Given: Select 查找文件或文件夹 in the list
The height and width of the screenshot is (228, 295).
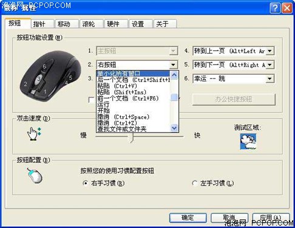Looking at the screenshot, I should 134,129.
